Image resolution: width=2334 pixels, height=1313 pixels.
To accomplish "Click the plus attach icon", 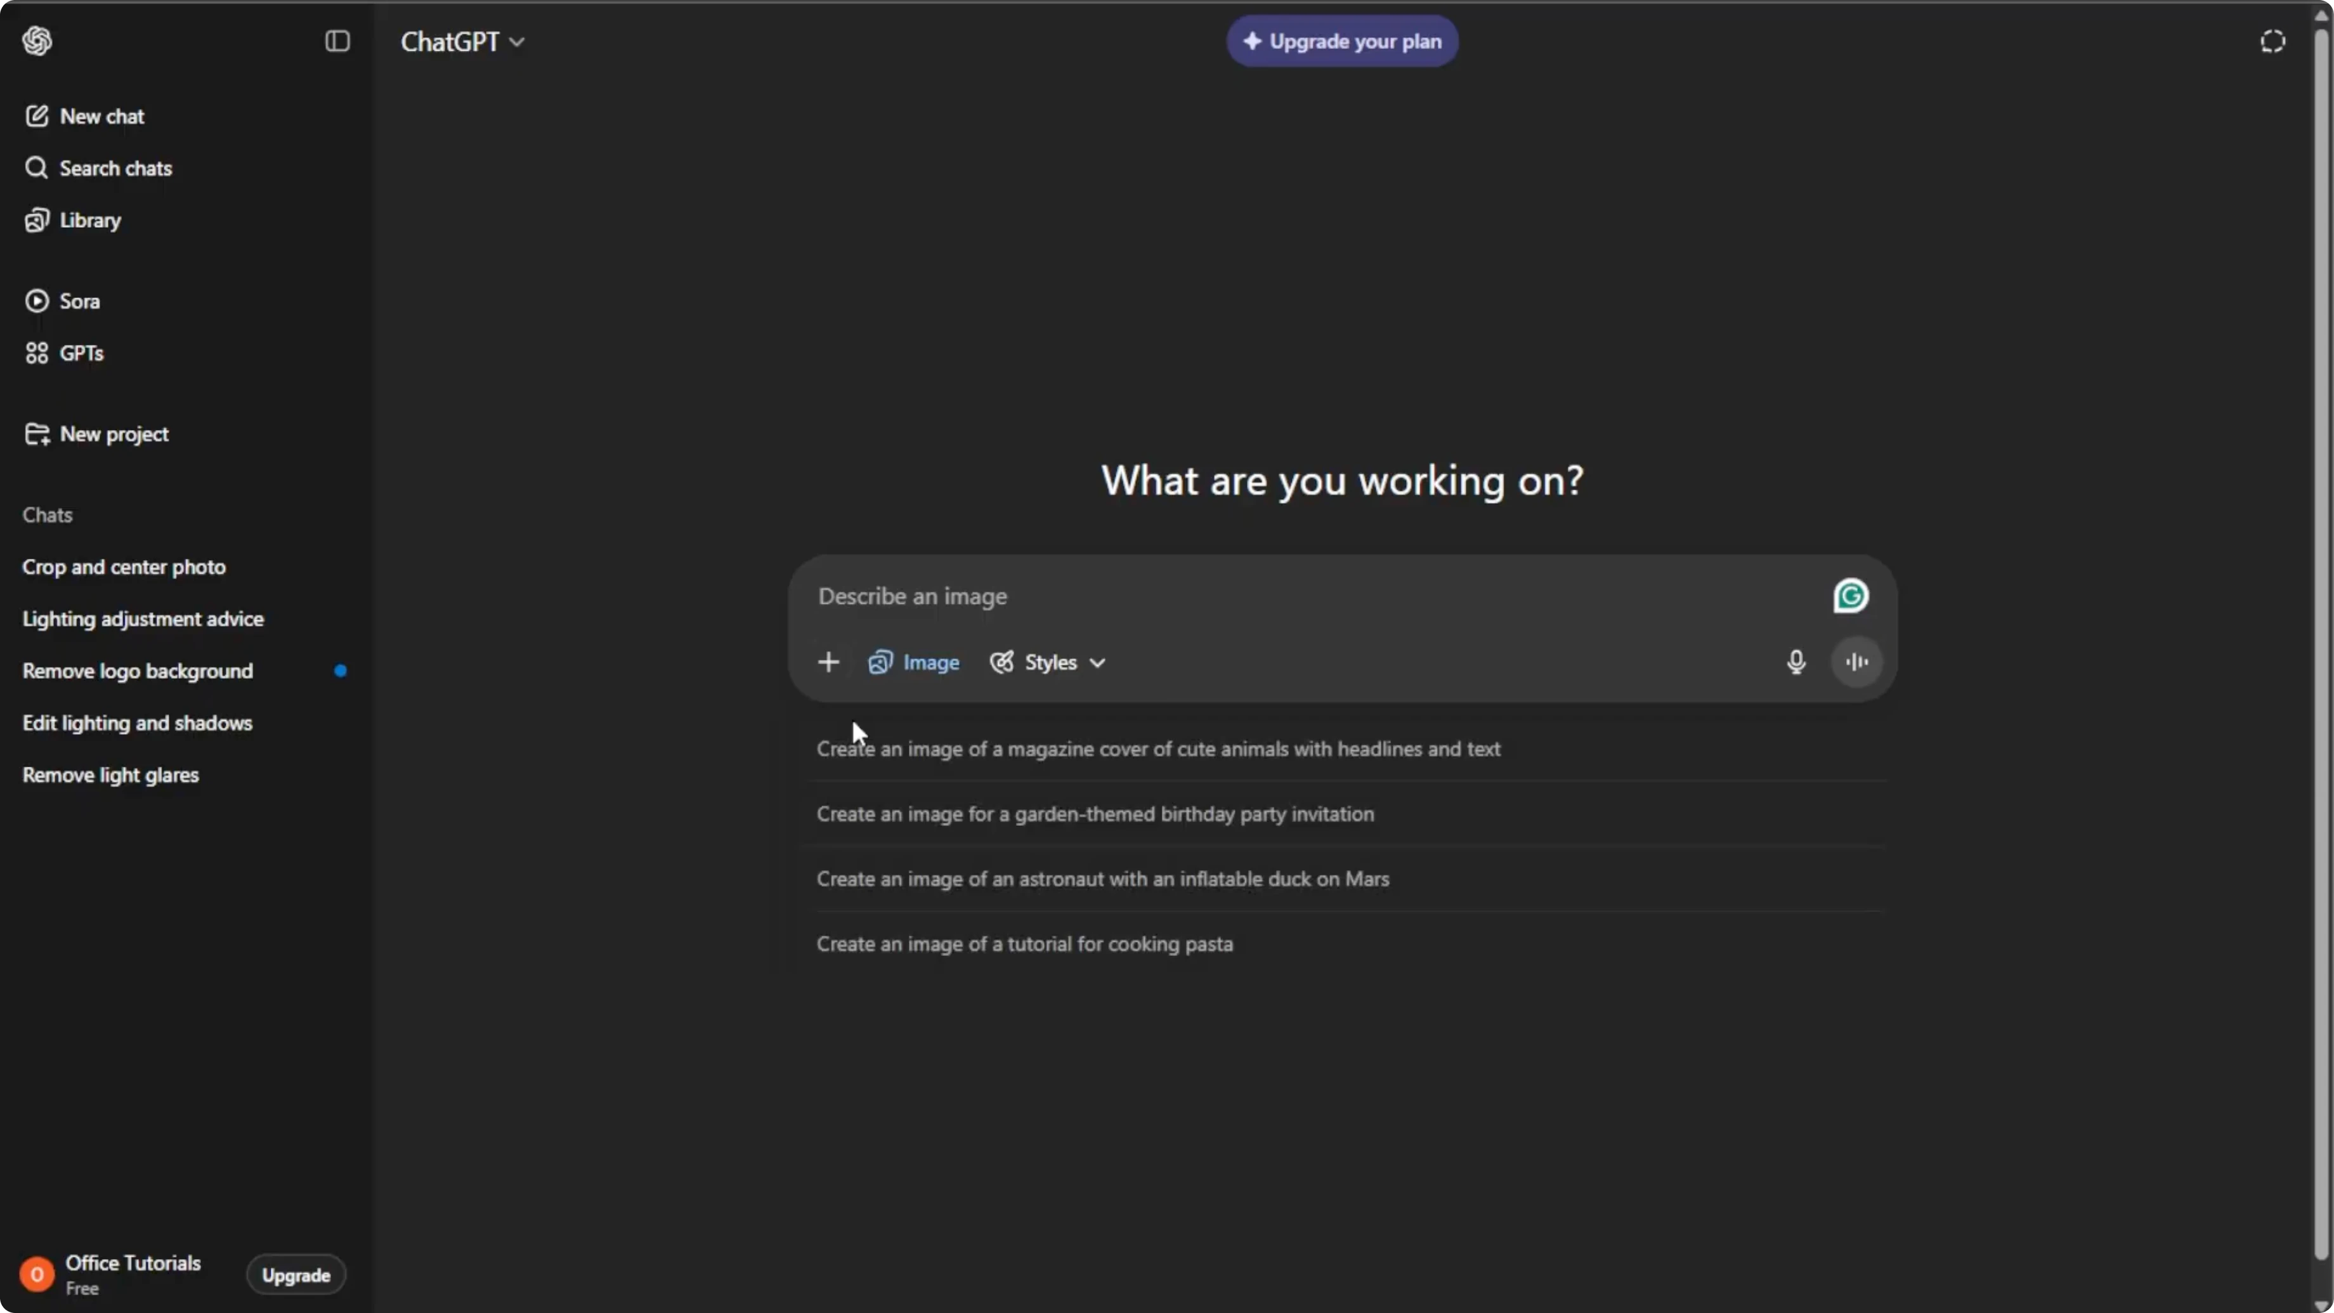I will pos(828,662).
